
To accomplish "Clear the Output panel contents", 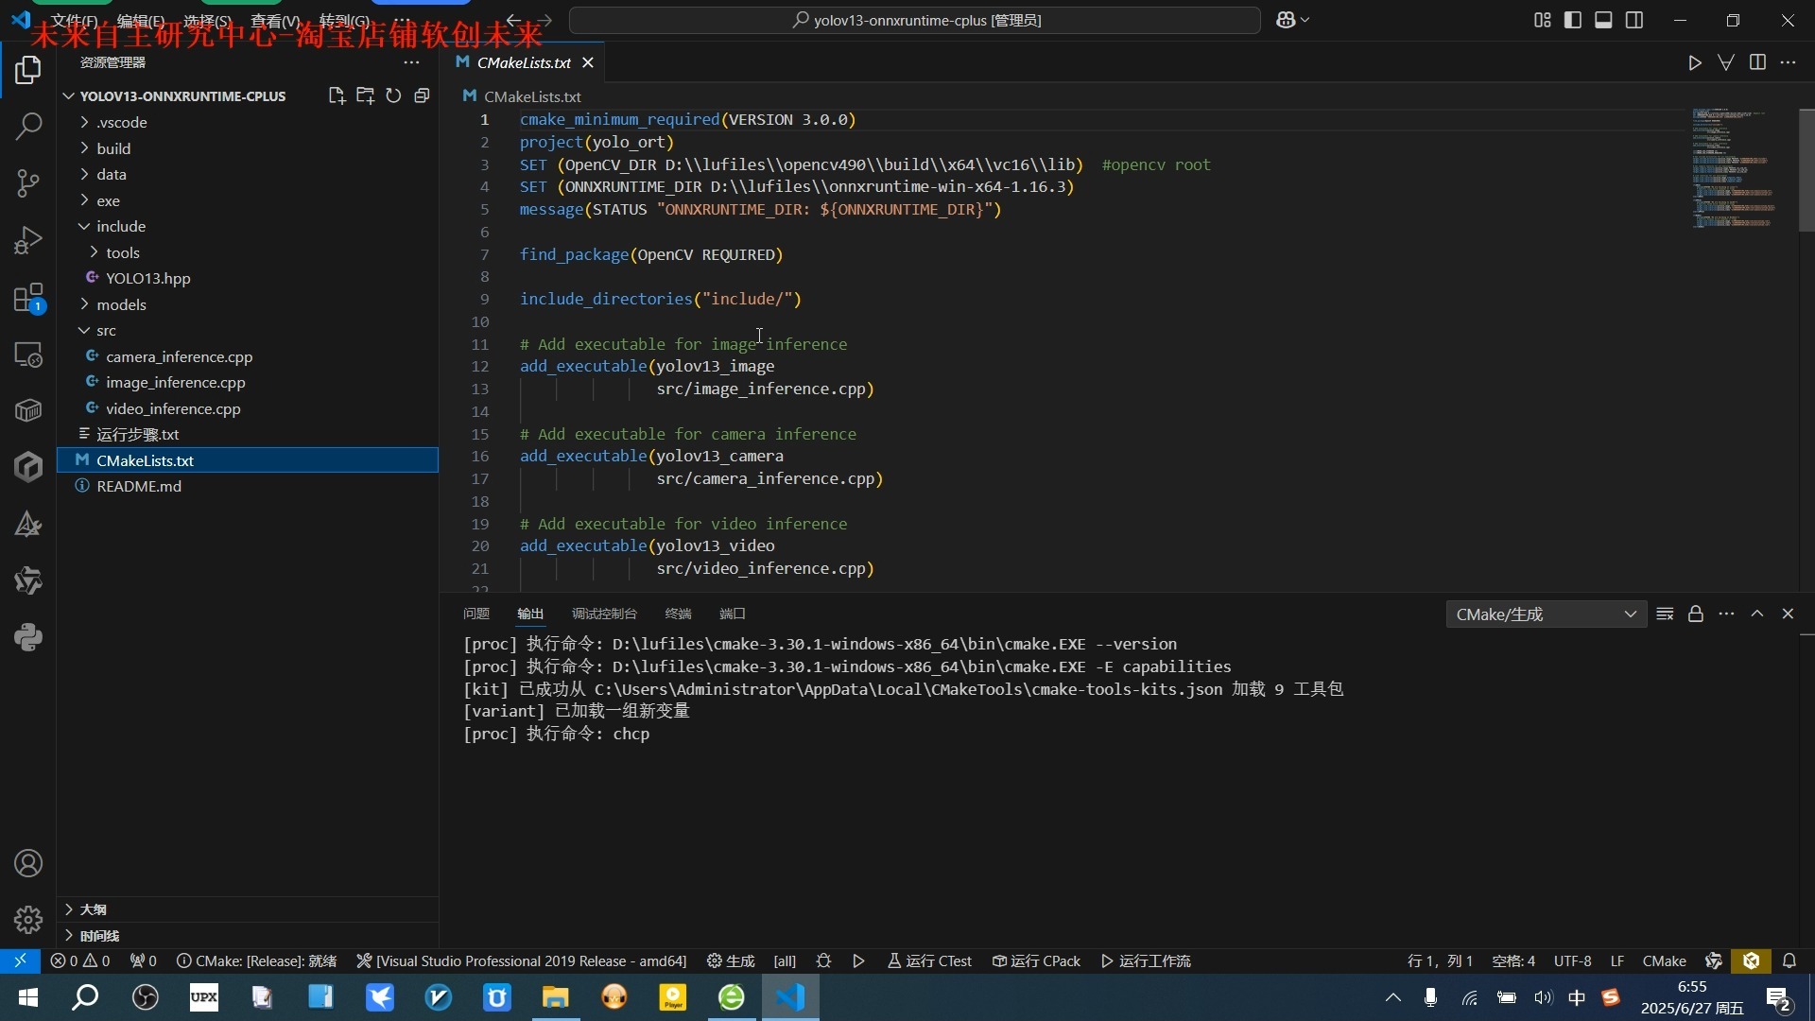I will [1665, 614].
